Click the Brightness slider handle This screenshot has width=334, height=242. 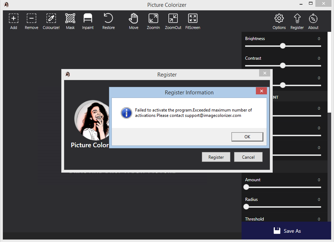(283, 46)
